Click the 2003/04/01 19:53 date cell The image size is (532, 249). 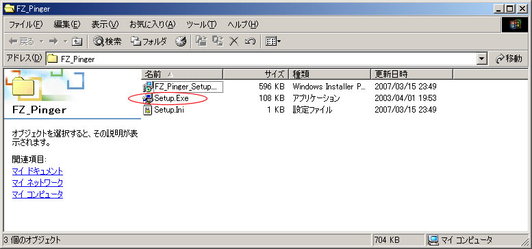click(405, 98)
